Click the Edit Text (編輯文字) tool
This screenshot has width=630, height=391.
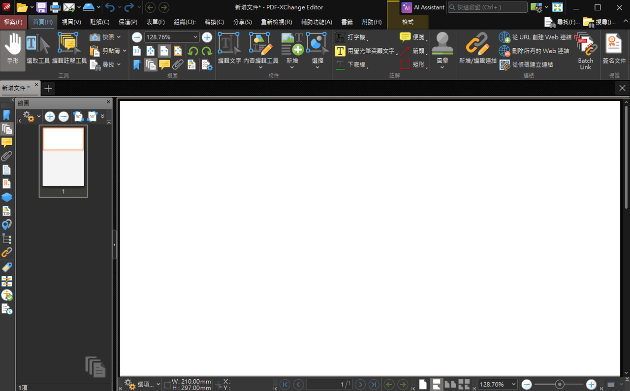click(x=229, y=50)
